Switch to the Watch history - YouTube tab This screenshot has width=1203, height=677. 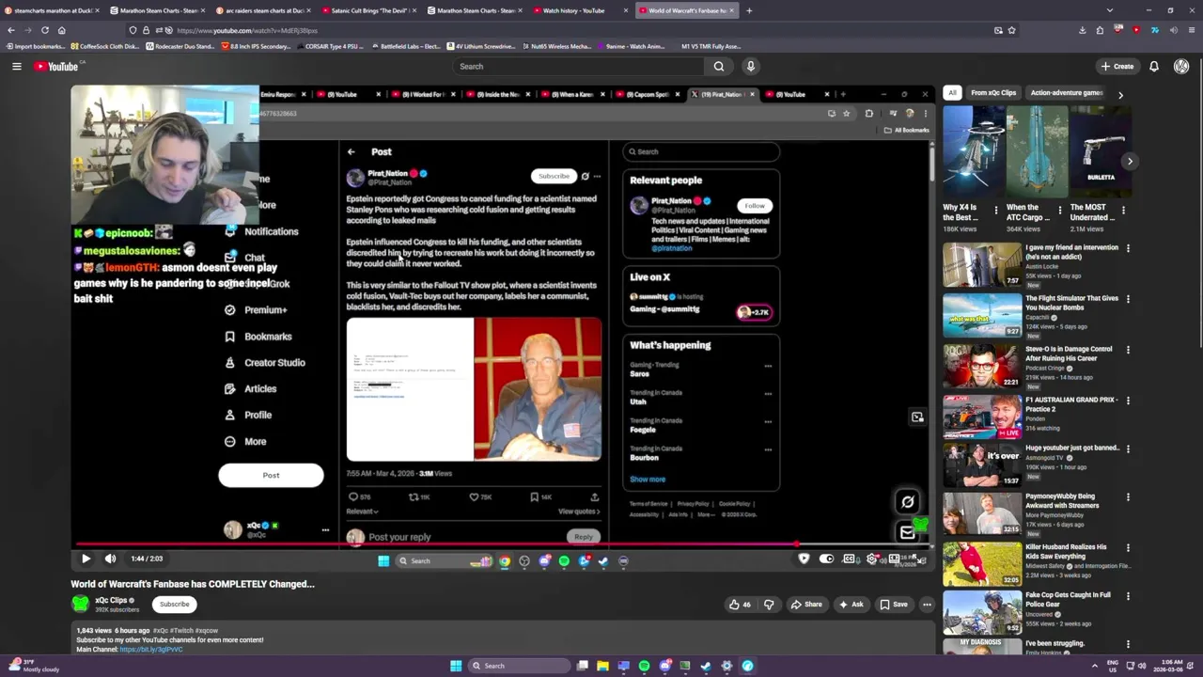click(579, 10)
